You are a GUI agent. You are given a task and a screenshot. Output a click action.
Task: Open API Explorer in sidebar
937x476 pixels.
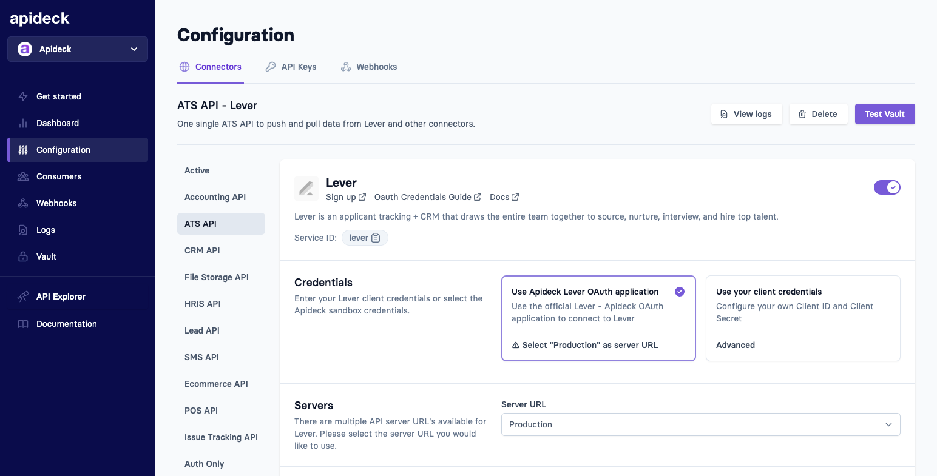point(78,297)
